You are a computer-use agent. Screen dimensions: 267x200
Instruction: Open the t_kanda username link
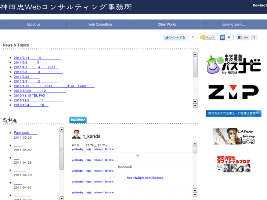click(92, 137)
